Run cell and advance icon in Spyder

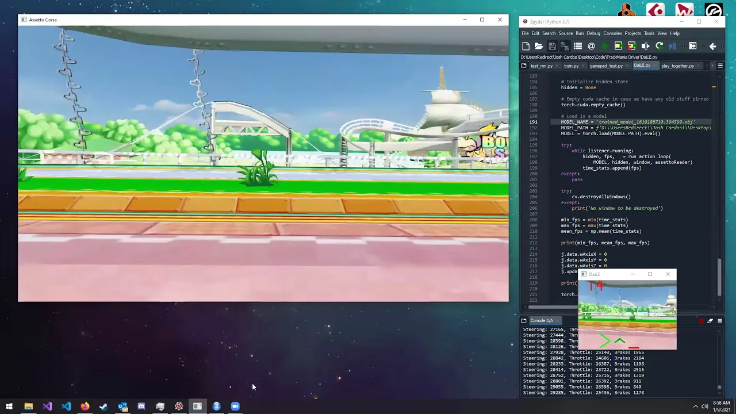tap(631, 46)
